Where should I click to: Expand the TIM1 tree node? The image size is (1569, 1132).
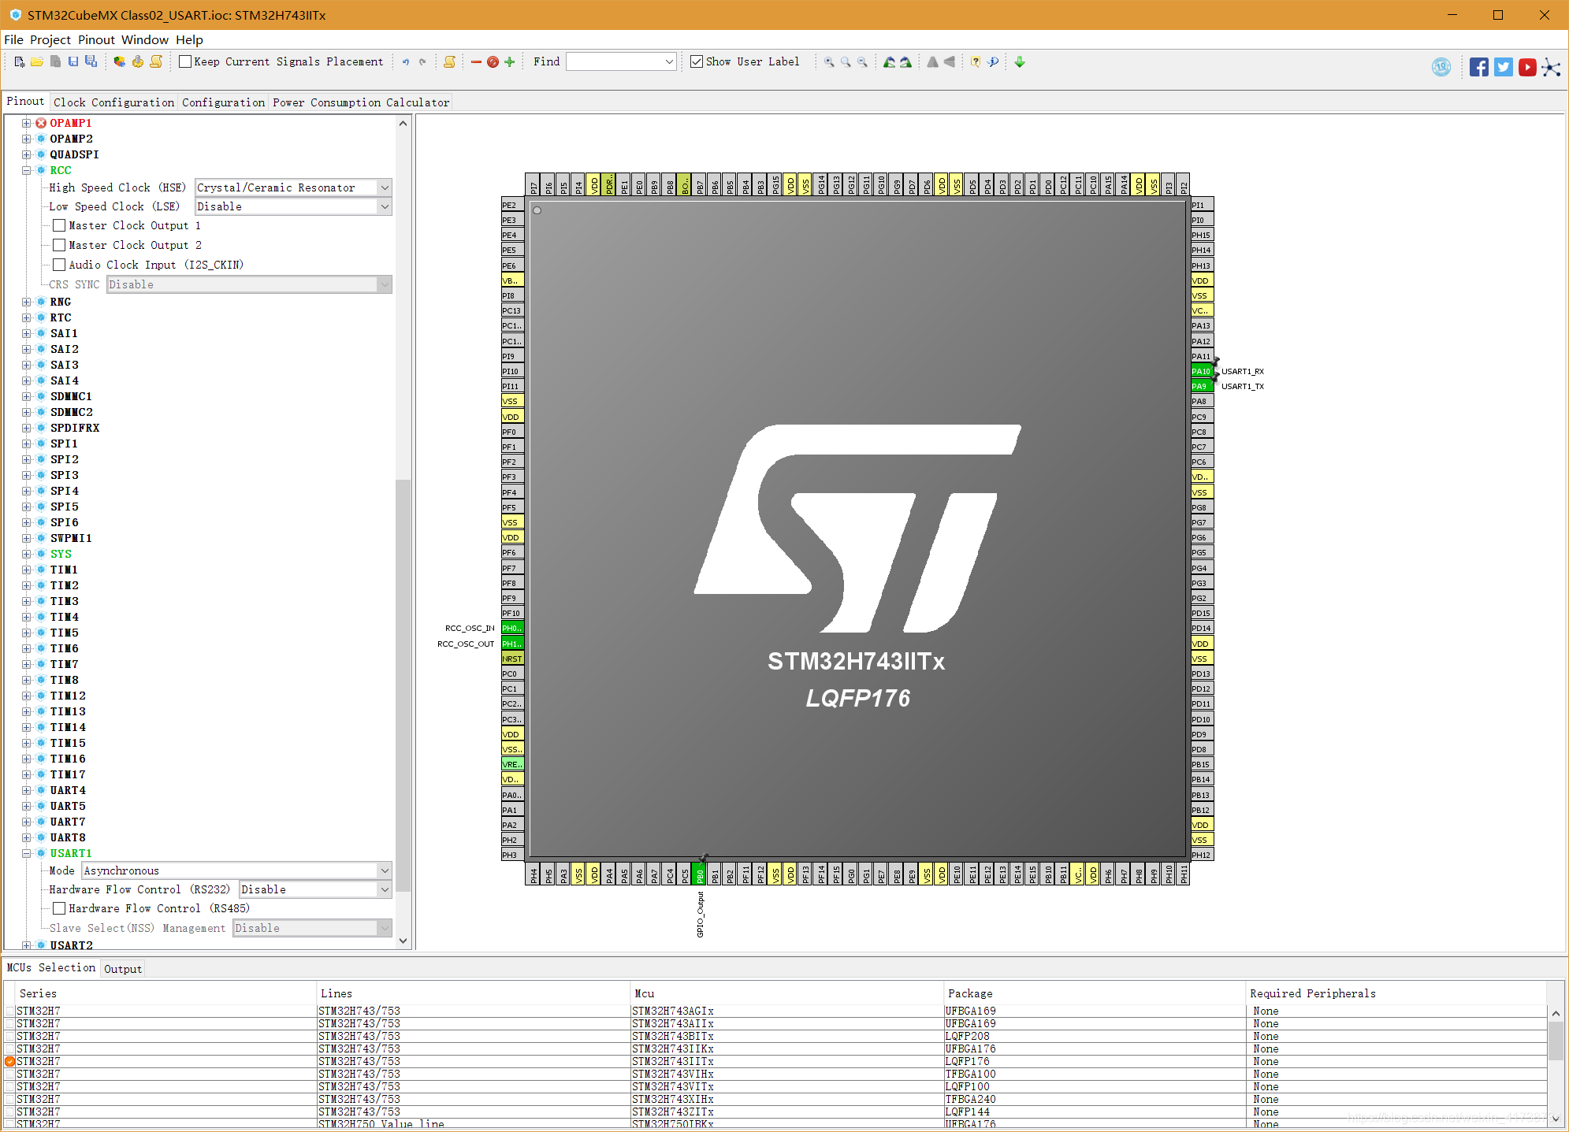click(x=27, y=570)
